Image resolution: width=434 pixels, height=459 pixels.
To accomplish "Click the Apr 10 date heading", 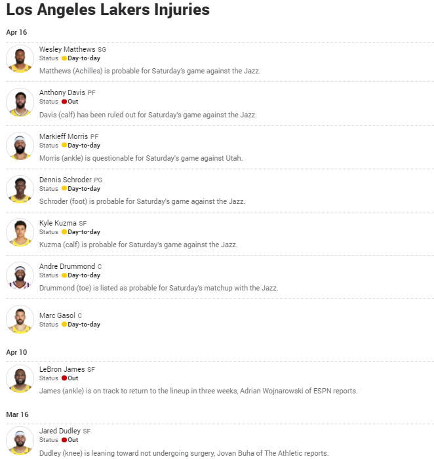I will 16,352.
